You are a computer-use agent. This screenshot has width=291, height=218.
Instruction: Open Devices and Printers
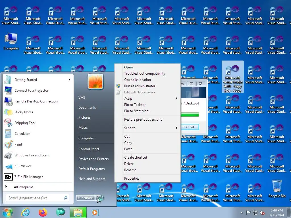(x=93, y=159)
